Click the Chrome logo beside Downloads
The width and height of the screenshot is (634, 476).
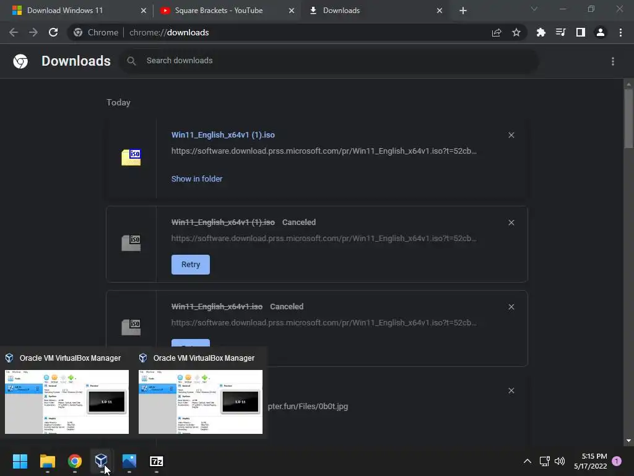pyautogui.click(x=20, y=61)
